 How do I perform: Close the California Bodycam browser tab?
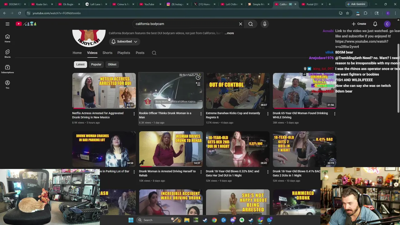click(x=295, y=4)
